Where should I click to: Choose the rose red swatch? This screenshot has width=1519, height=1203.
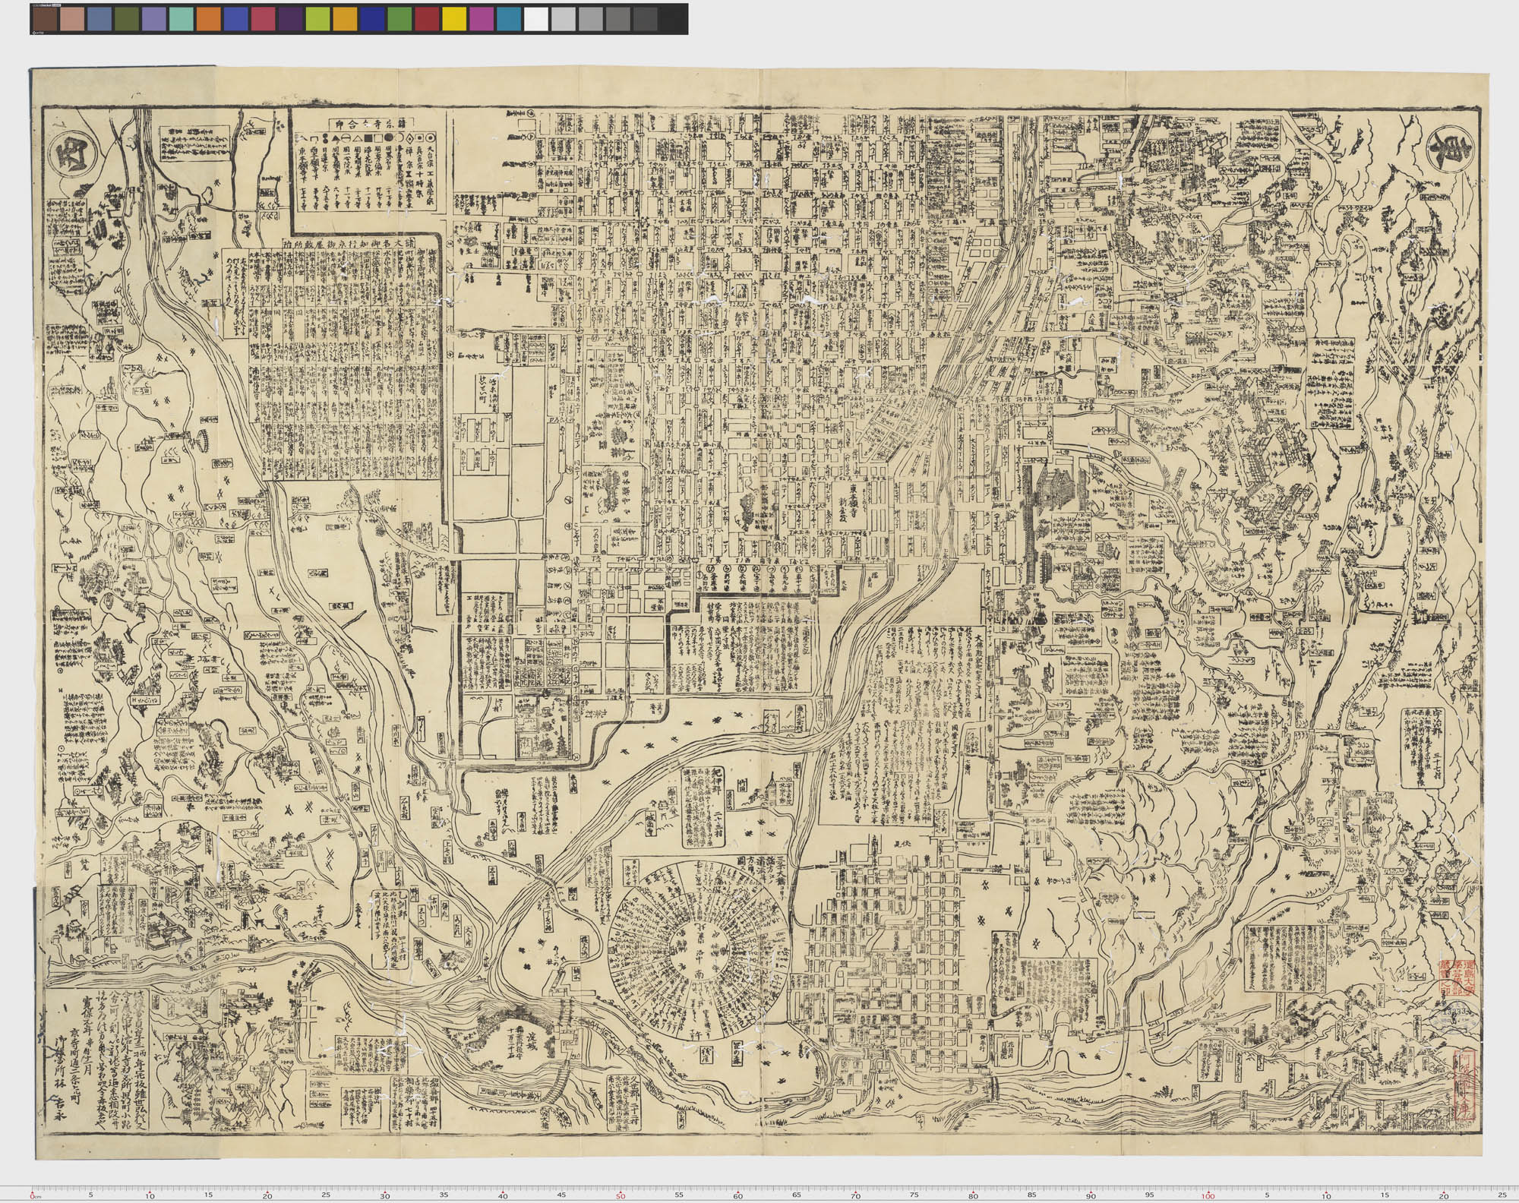(x=263, y=20)
